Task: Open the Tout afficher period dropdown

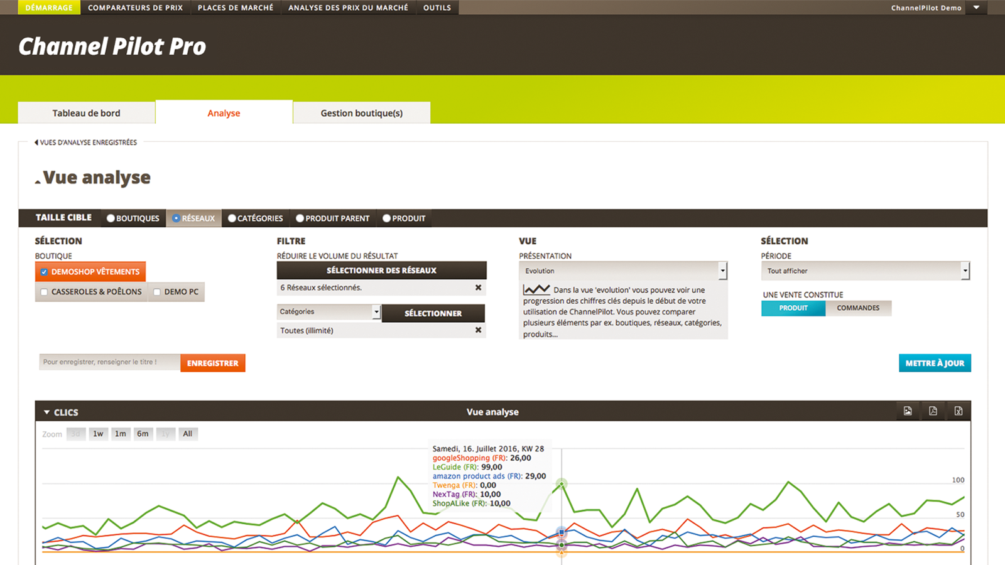Action: coord(865,271)
